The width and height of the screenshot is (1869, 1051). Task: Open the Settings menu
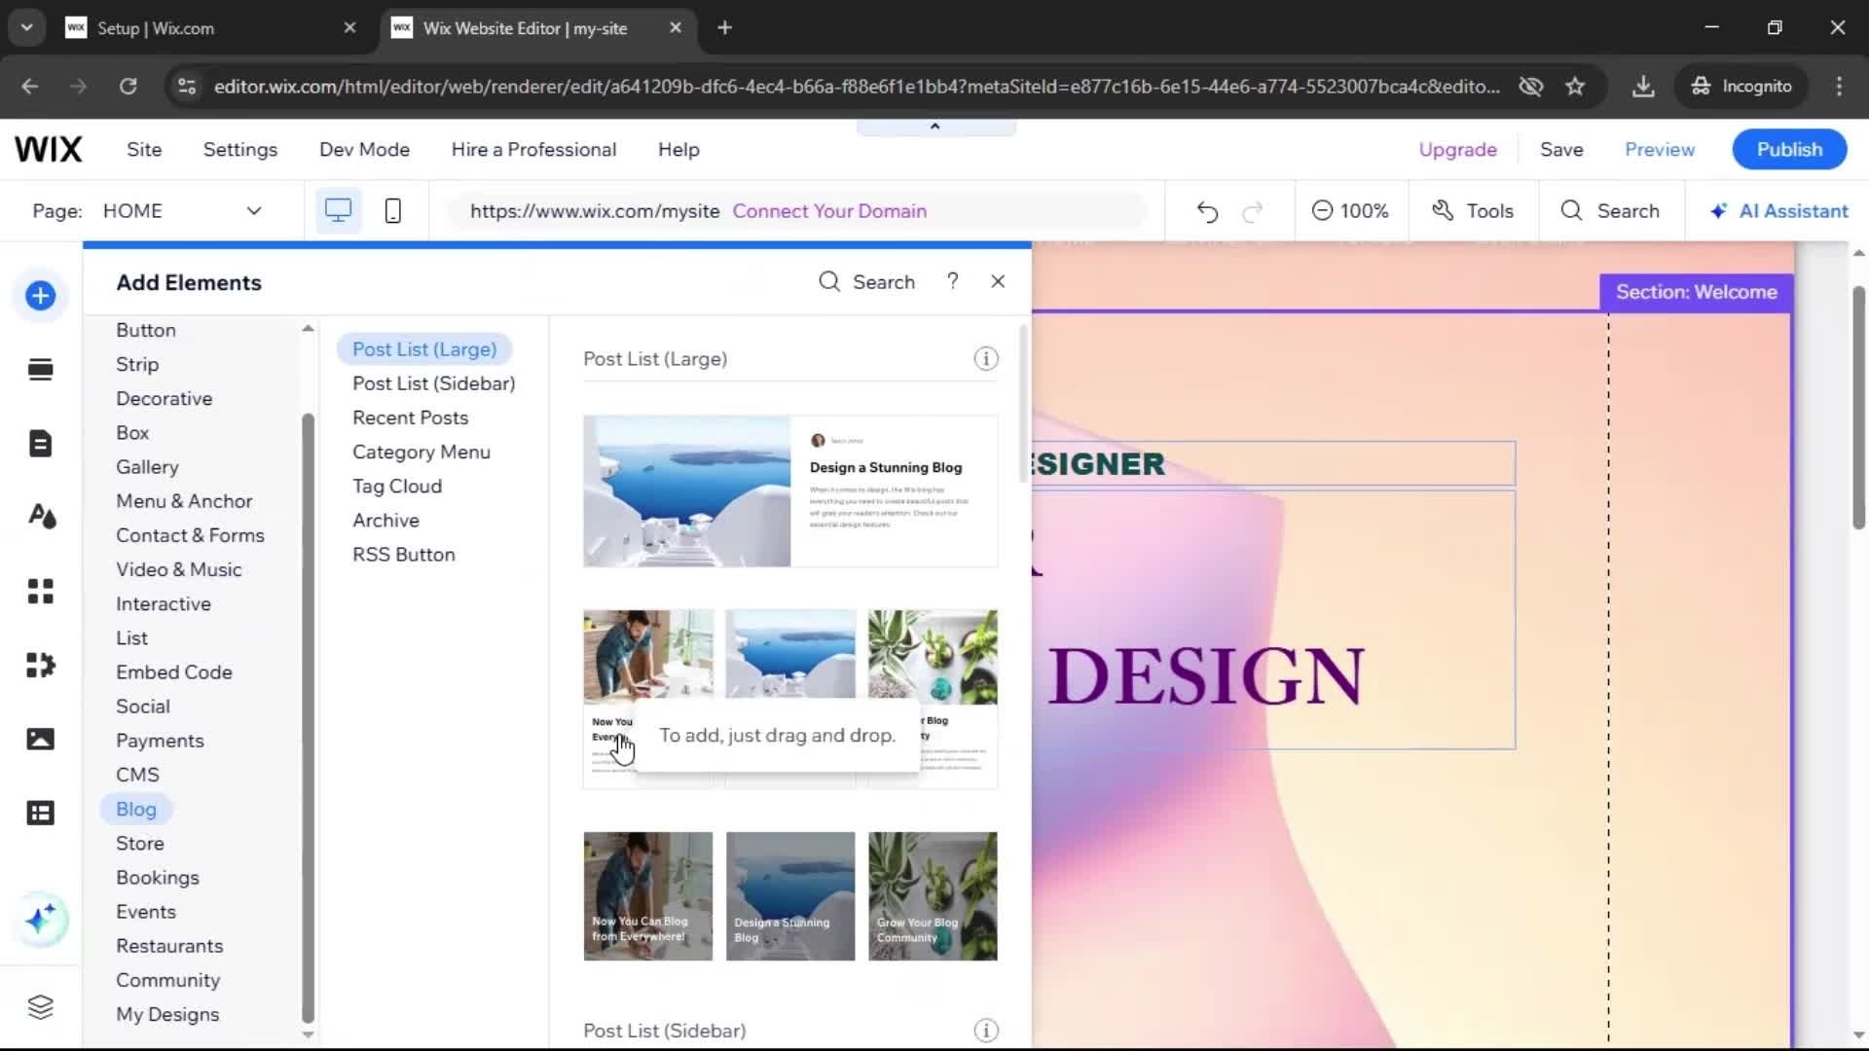point(240,150)
